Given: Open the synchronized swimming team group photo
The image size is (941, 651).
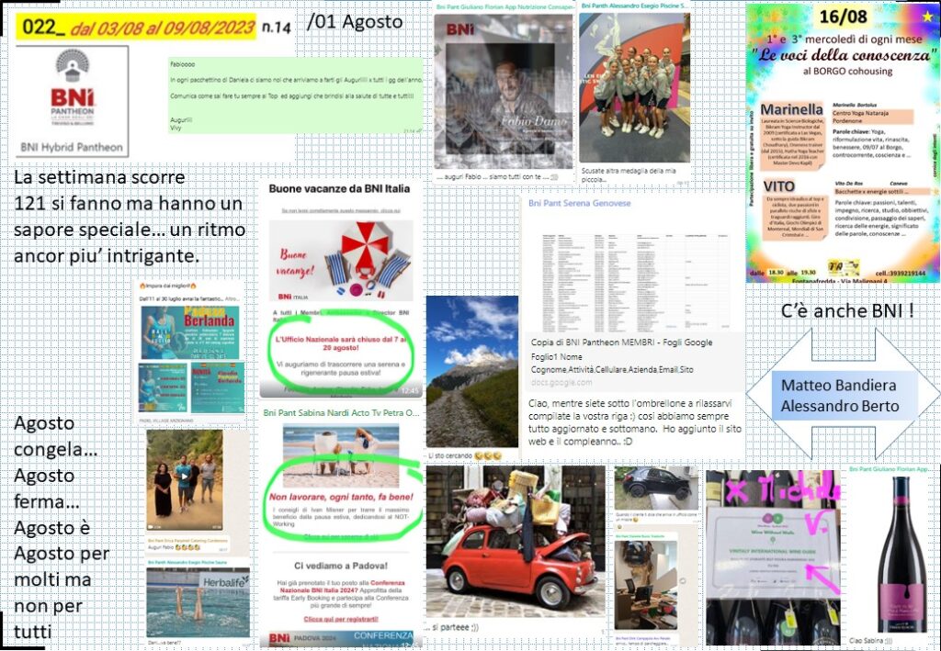Looking at the screenshot, I should (x=634, y=88).
